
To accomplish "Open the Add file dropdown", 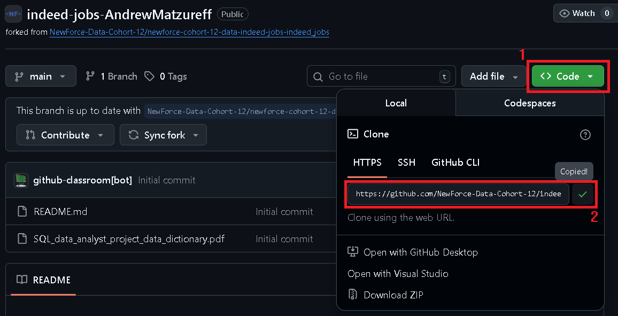I will tap(494, 76).
